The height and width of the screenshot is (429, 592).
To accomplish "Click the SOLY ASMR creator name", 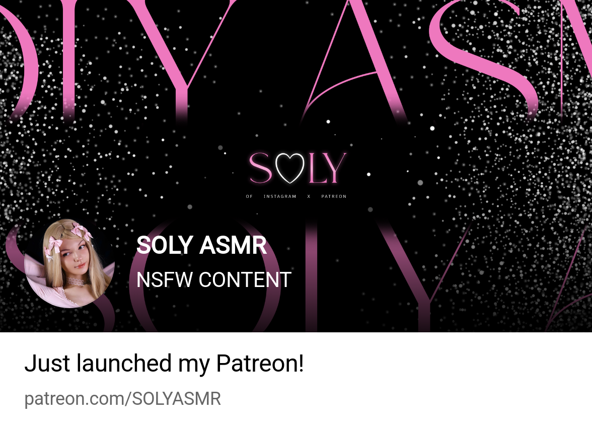I will [x=201, y=246].
